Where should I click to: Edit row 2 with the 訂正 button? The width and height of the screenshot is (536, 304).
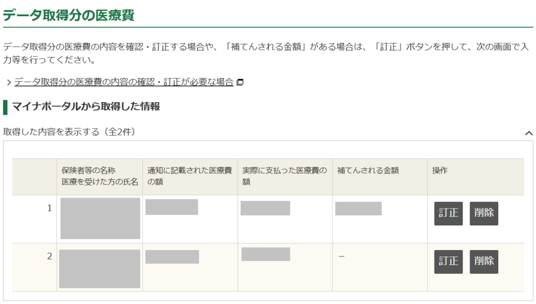pyautogui.click(x=448, y=262)
